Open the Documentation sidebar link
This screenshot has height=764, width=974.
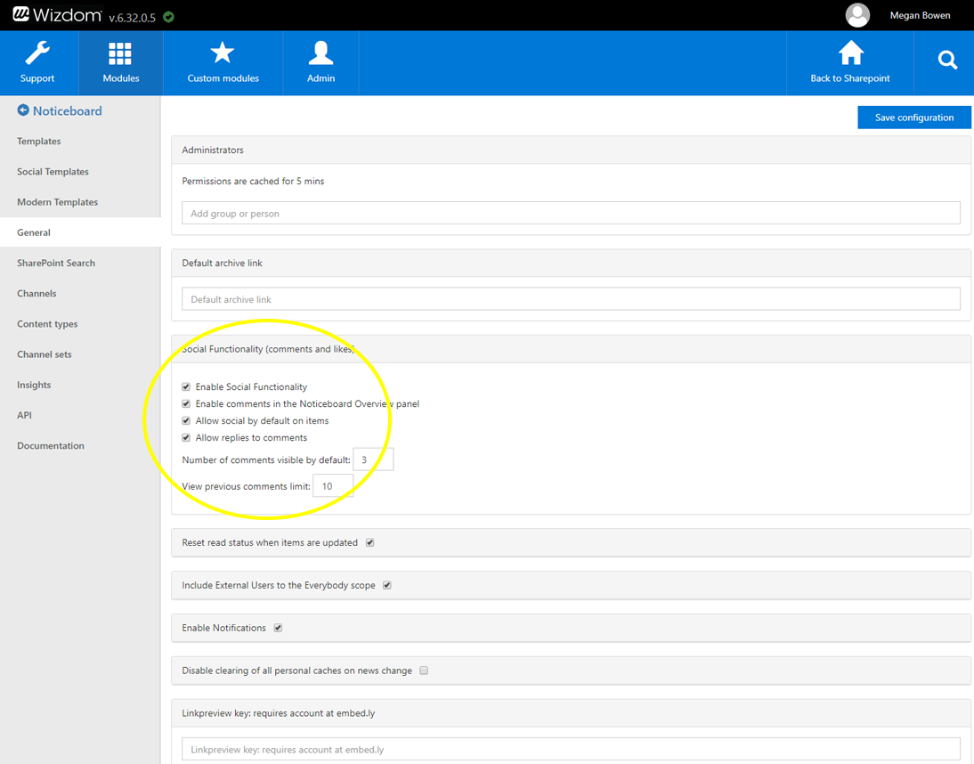pyautogui.click(x=51, y=446)
